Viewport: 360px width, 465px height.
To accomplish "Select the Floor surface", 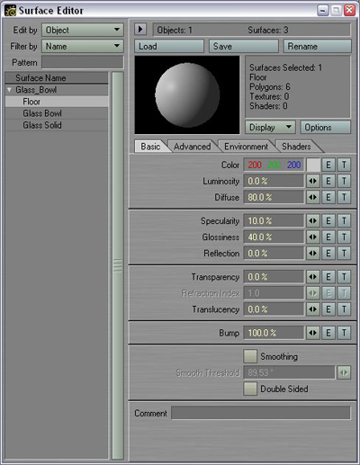I will point(57,102).
